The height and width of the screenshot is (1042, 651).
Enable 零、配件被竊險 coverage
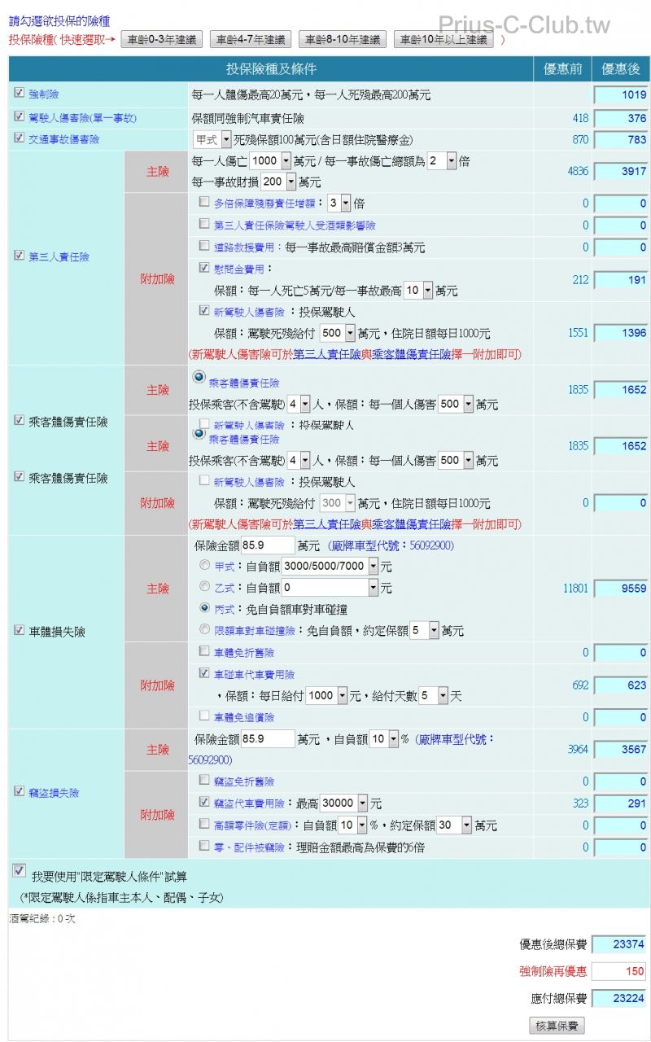[204, 846]
